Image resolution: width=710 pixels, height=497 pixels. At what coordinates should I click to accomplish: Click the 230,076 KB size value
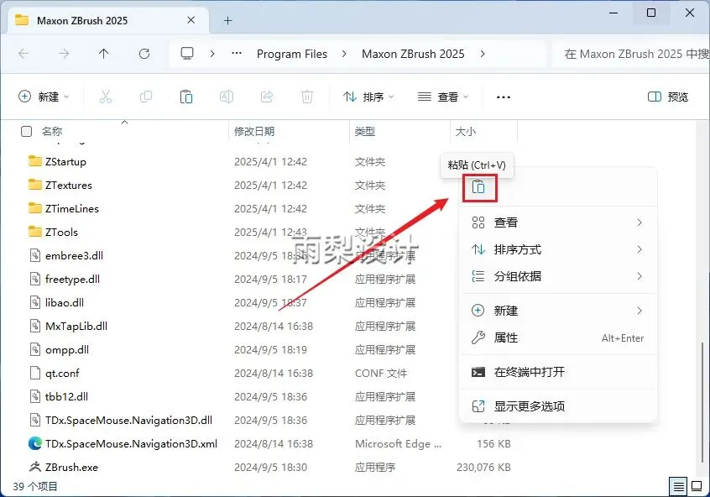pos(483,467)
